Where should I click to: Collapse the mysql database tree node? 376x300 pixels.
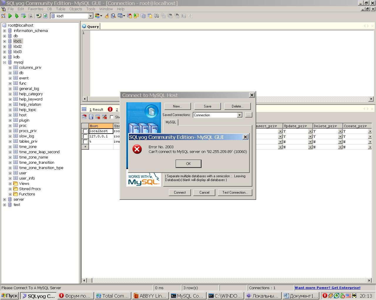pos(4,62)
